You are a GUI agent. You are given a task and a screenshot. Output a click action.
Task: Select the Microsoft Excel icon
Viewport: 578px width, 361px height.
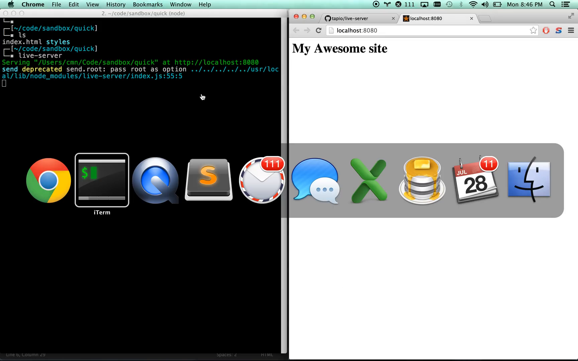pos(368,180)
